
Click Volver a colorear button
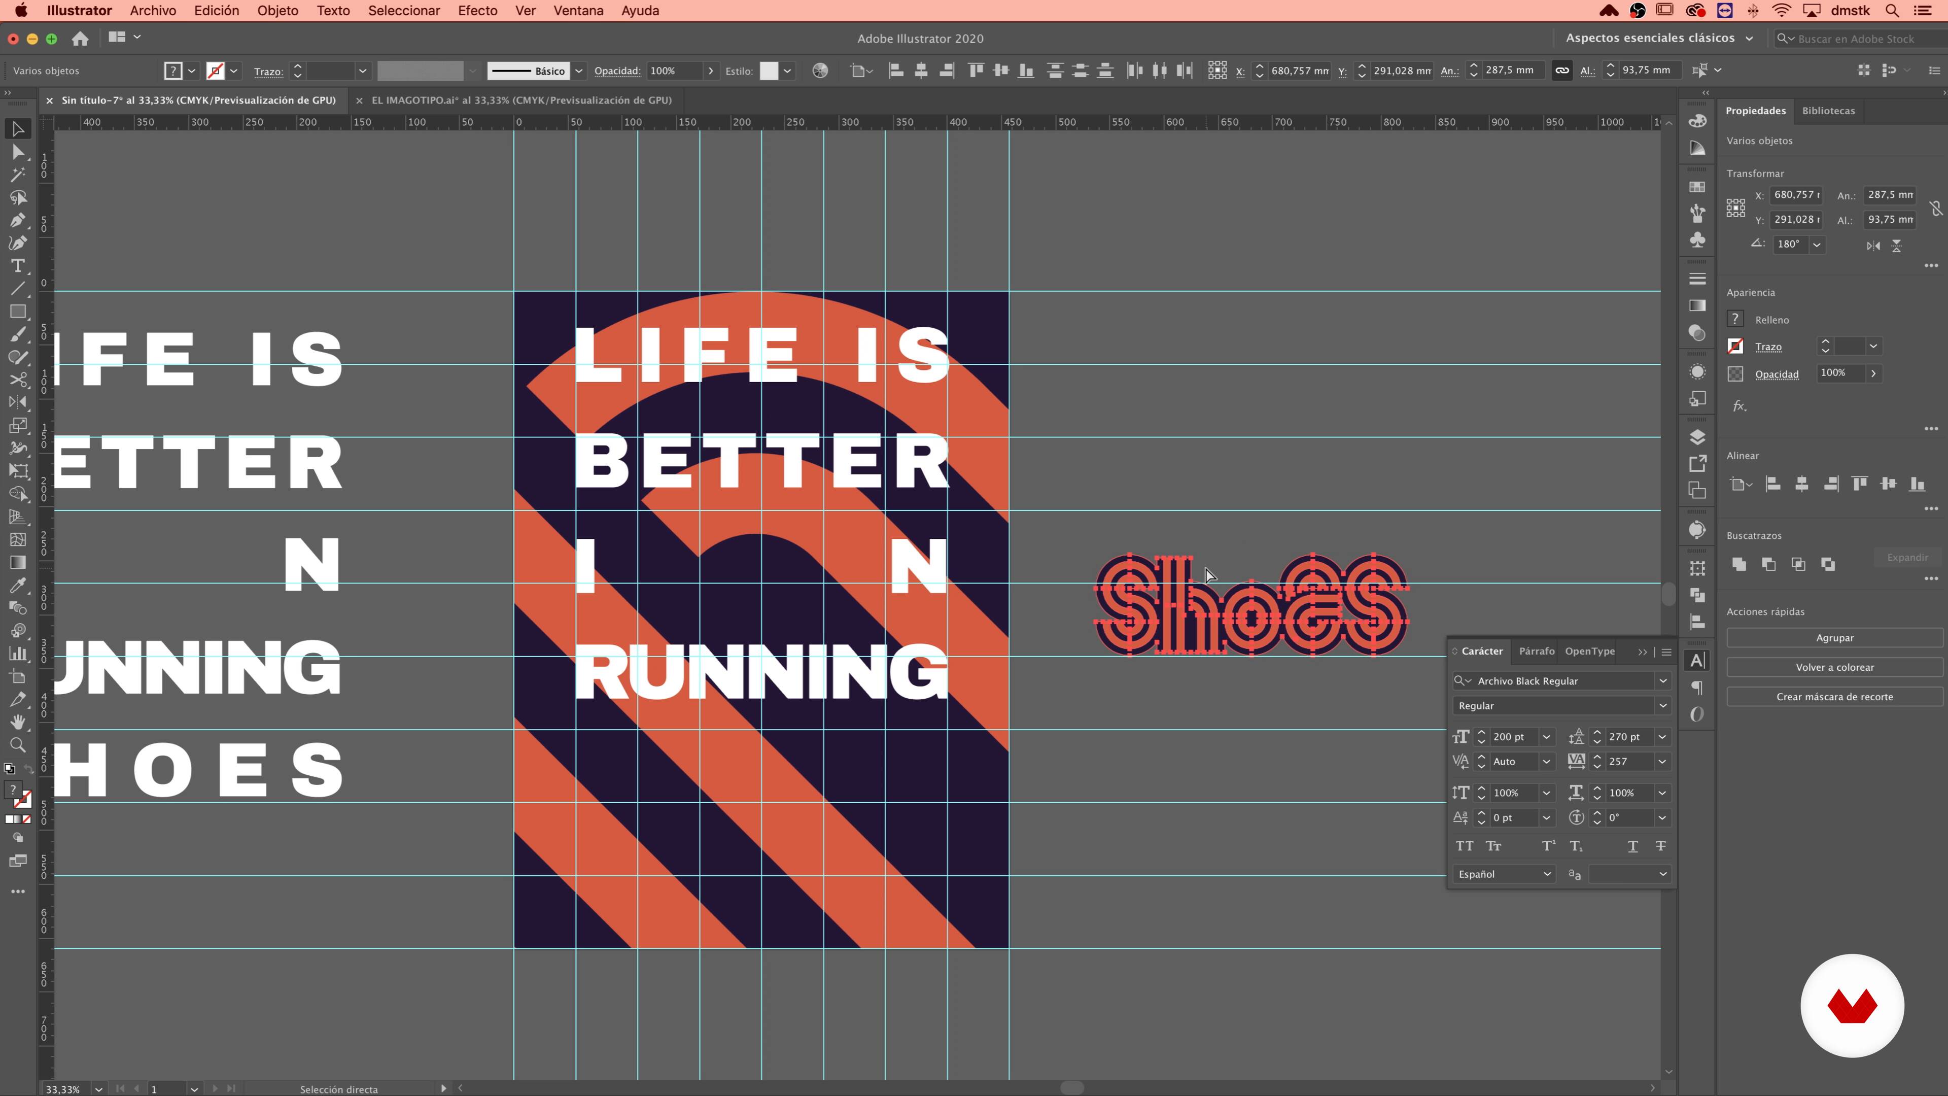(x=1834, y=668)
